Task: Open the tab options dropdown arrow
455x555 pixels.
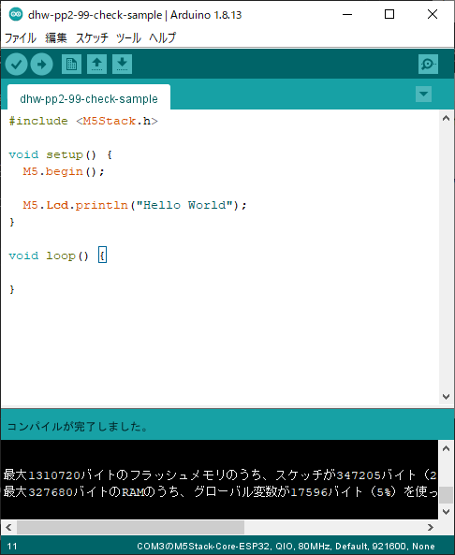Action: (x=423, y=95)
